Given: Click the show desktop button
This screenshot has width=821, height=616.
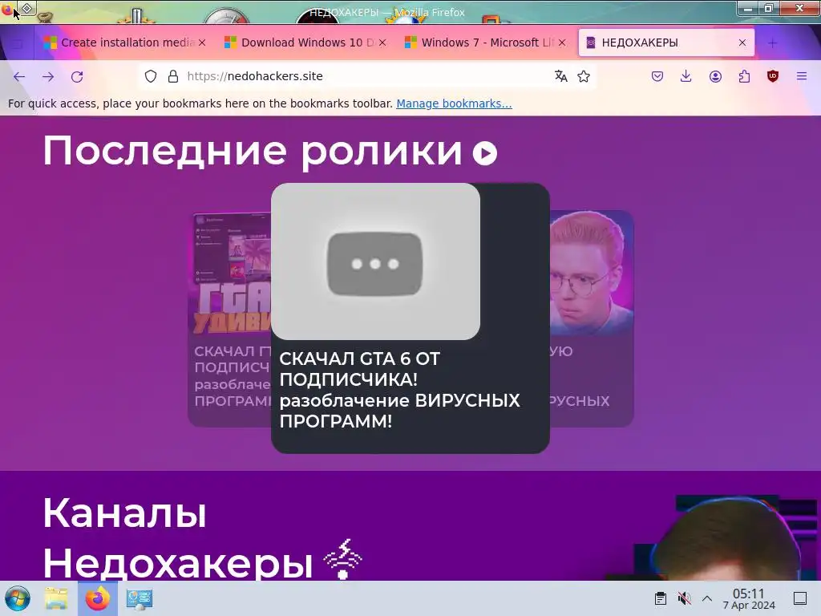Looking at the screenshot, I should click(x=800, y=598).
